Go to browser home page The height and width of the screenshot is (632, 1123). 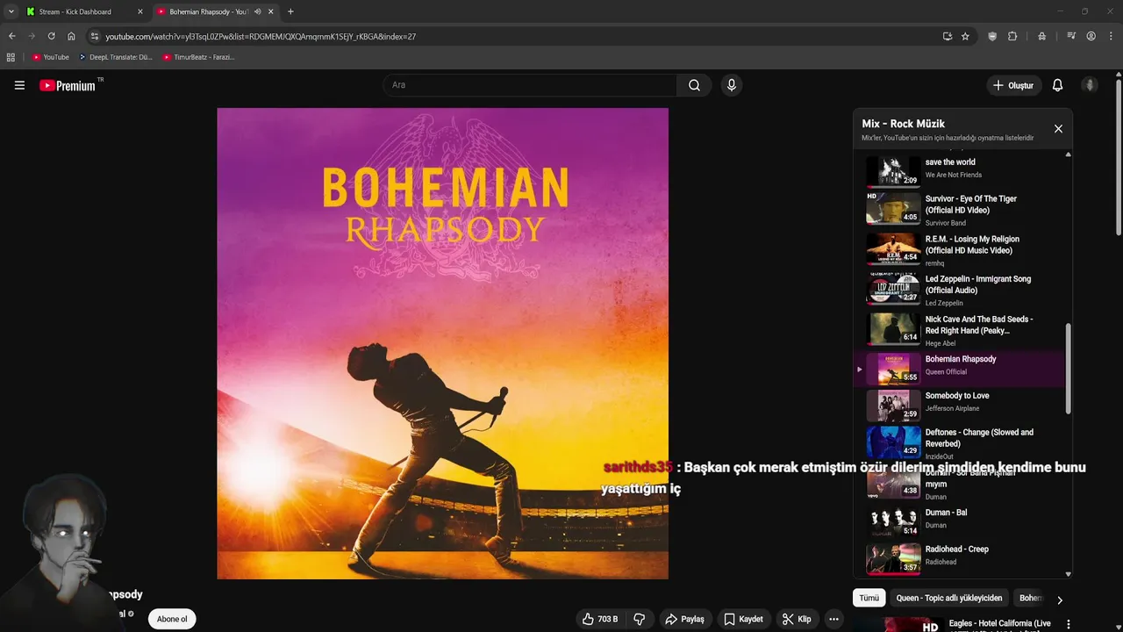(x=71, y=36)
